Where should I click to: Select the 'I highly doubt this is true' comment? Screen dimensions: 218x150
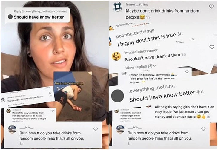coord(150,40)
